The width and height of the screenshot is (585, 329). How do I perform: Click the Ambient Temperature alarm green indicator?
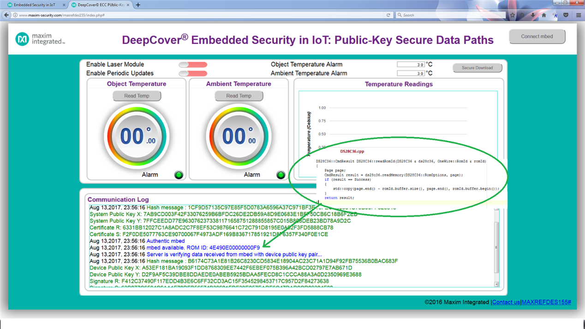pyautogui.click(x=281, y=175)
